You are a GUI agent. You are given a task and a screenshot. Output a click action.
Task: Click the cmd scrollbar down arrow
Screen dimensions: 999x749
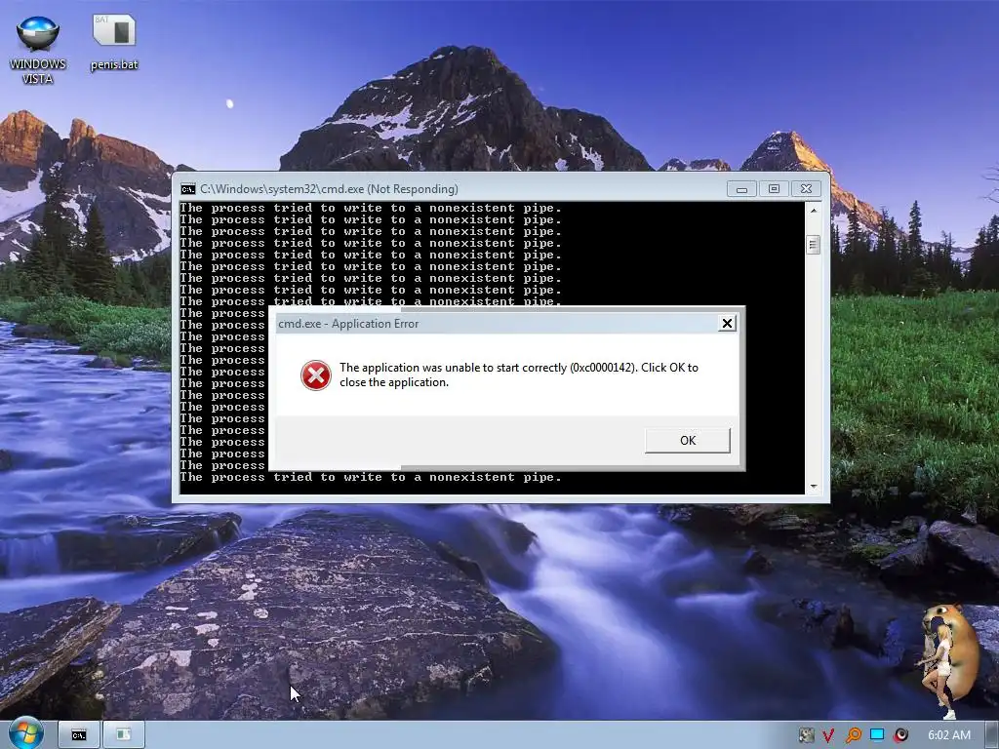tap(813, 487)
